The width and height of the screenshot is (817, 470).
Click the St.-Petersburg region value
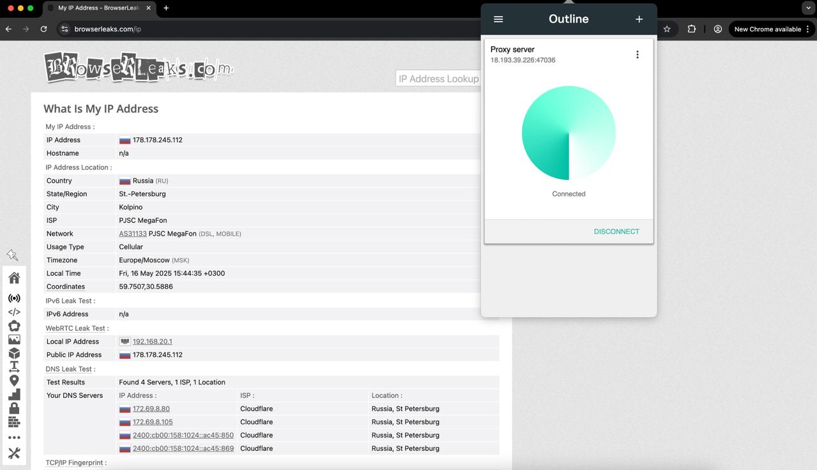click(x=142, y=193)
